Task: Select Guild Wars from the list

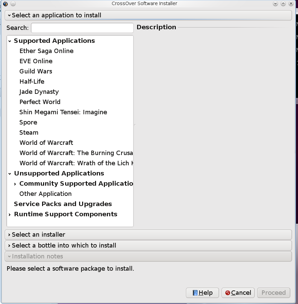Action: (36, 71)
